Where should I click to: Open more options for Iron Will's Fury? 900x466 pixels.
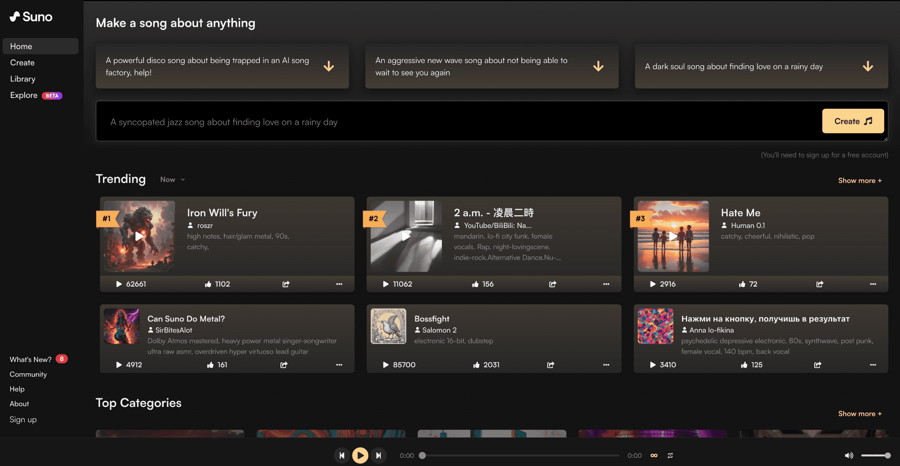click(339, 284)
